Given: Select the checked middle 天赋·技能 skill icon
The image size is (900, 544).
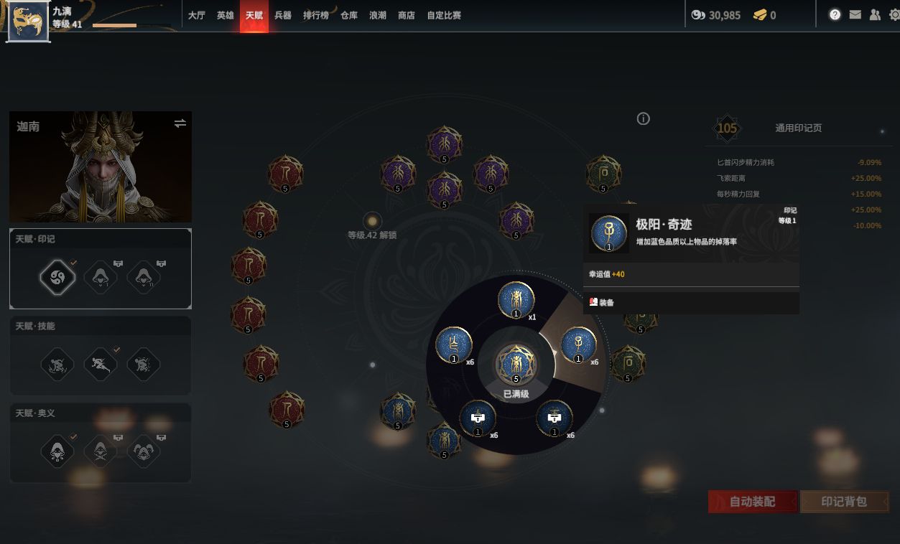Looking at the screenshot, I should click(x=101, y=364).
